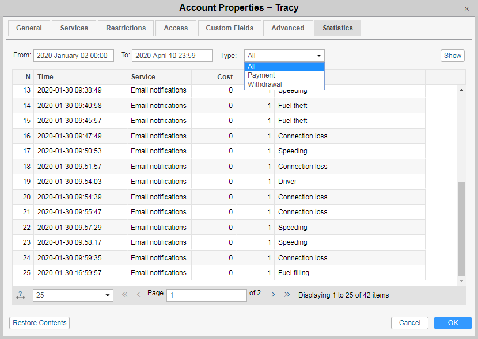Choose Withdrawal in the Type list
Viewport: 478px width, 339px height.
pos(265,84)
